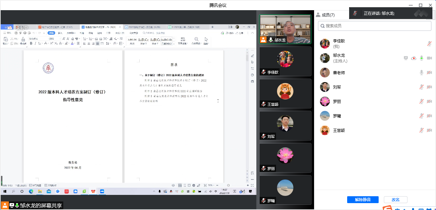This screenshot has width=436, height=210.
Task: Click the Edge browser icon in shared taskbar
Action: [x=31, y=191]
